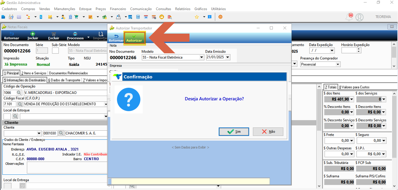The height and width of the screenshot is (190, 398).
Task: Open the Relatórios menu
Action: (x=183, y=9)
